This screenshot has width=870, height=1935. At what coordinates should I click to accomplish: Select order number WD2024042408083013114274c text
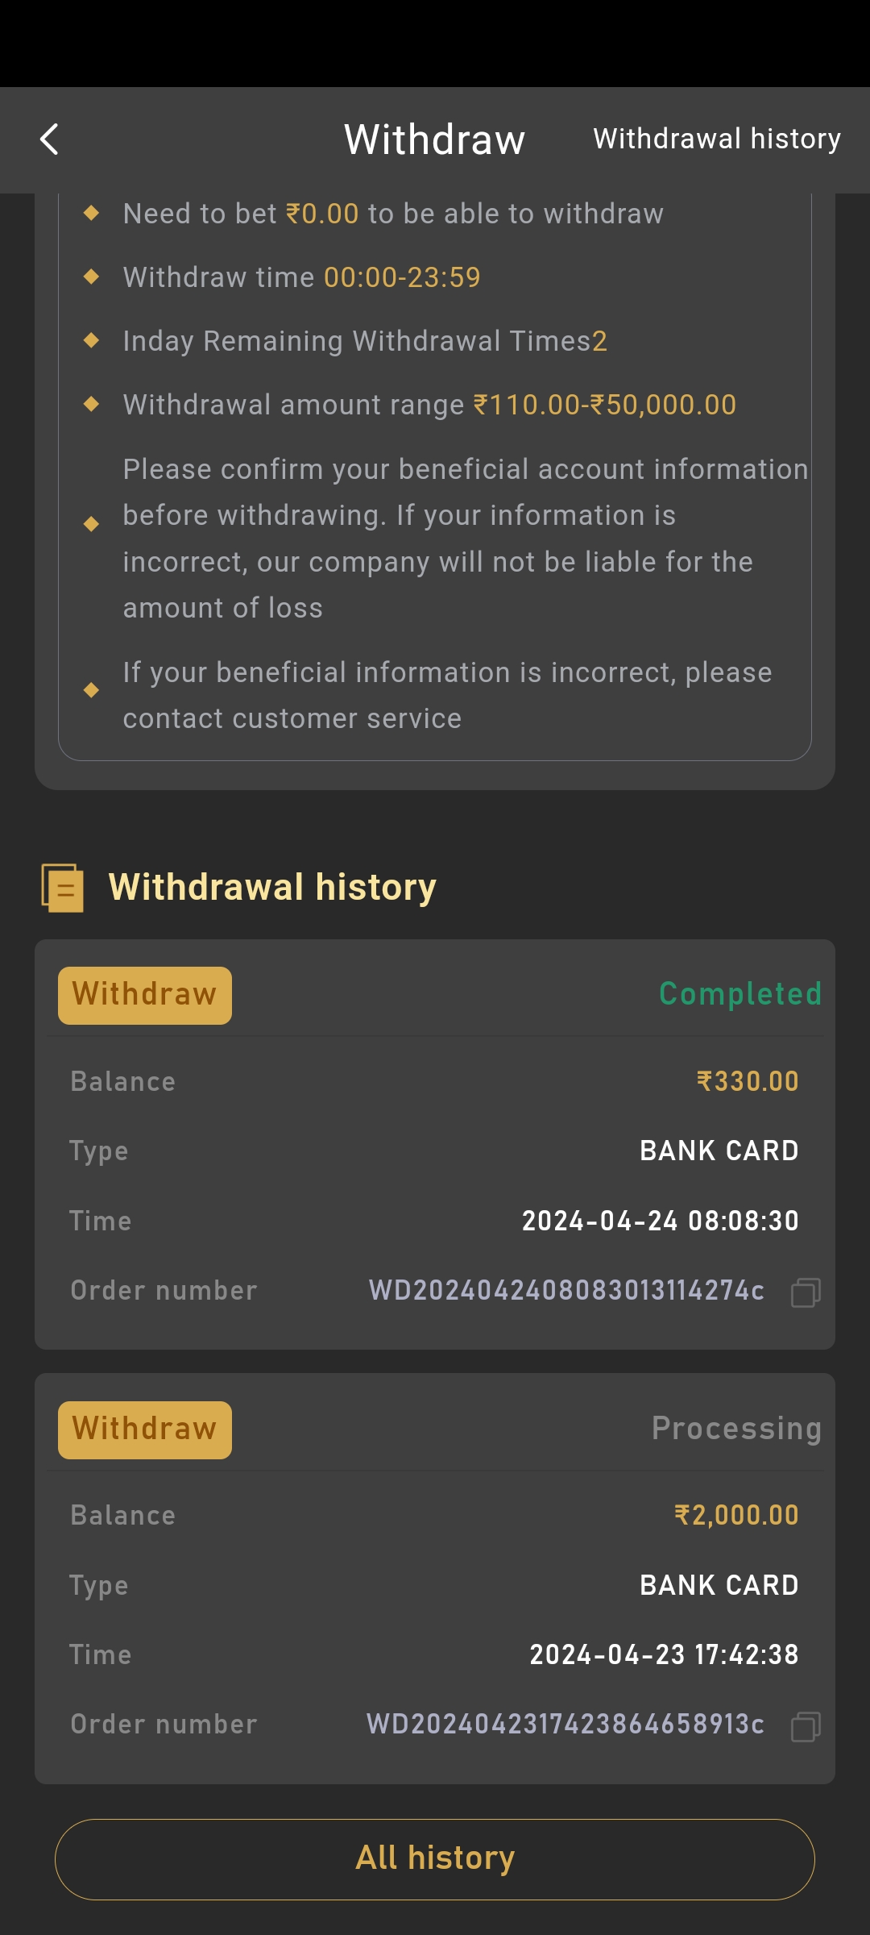coord(566,1291)
